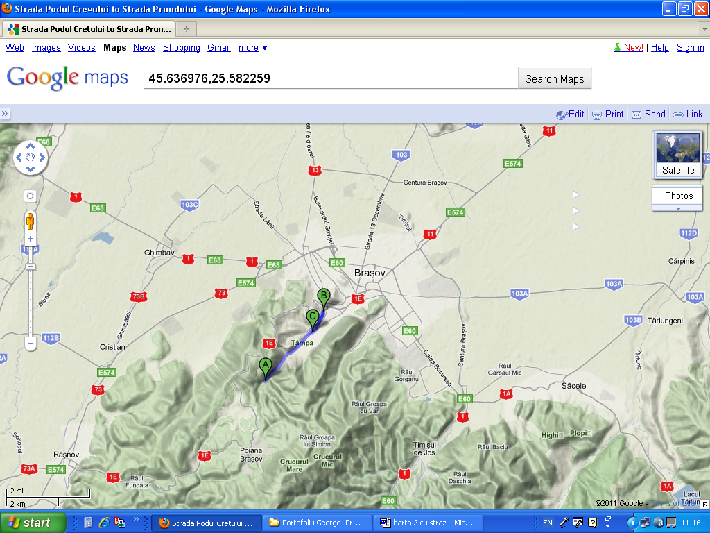Click the green flask icon before New!
This screenshot has width=710, height=533.
click(x=617, y=47)
